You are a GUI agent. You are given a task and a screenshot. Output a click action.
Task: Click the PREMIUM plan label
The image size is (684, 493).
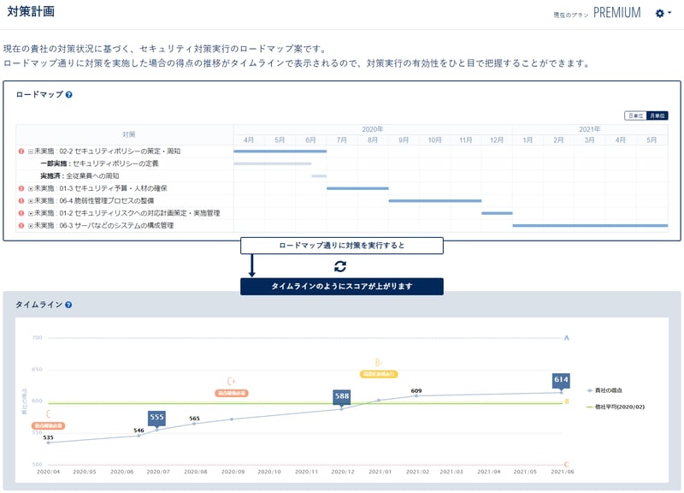click(x=616, y=13)
